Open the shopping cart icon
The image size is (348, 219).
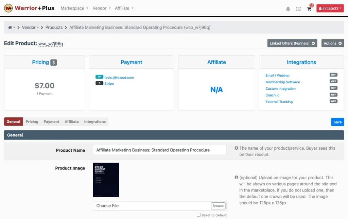(309, 9)
